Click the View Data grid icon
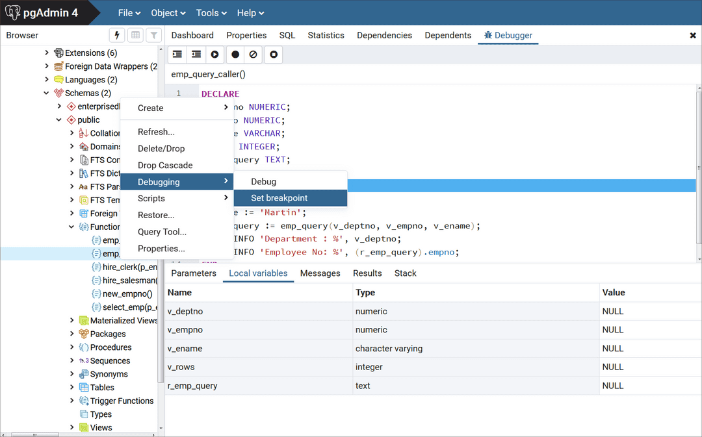This screenshot has height=437, width=702. pyautogui.click(x=135, y=35)
